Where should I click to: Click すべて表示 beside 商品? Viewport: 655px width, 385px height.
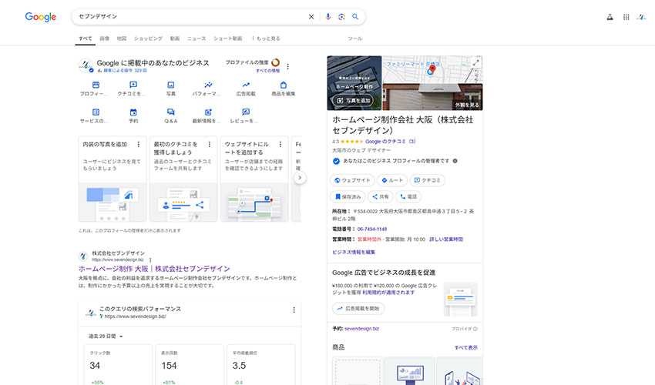point(465,347)
